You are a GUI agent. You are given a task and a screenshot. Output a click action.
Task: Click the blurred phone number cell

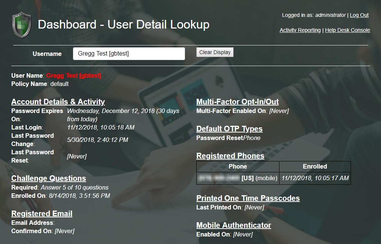[x=238, y=178]
